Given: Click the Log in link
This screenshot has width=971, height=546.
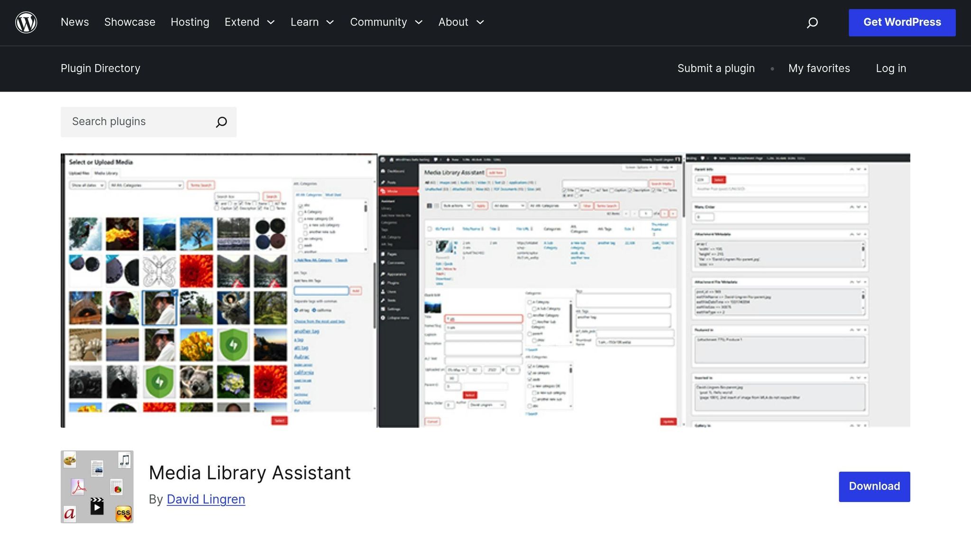Looking at the screenshot, I should [x=890, y=68].
